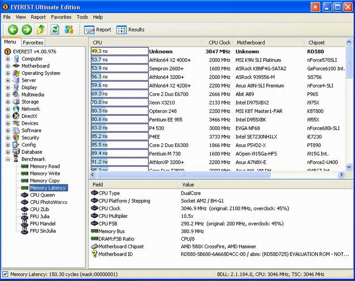355x281 pixels.
Task: Select the Motherboard tree node
Action: point(35,66)
